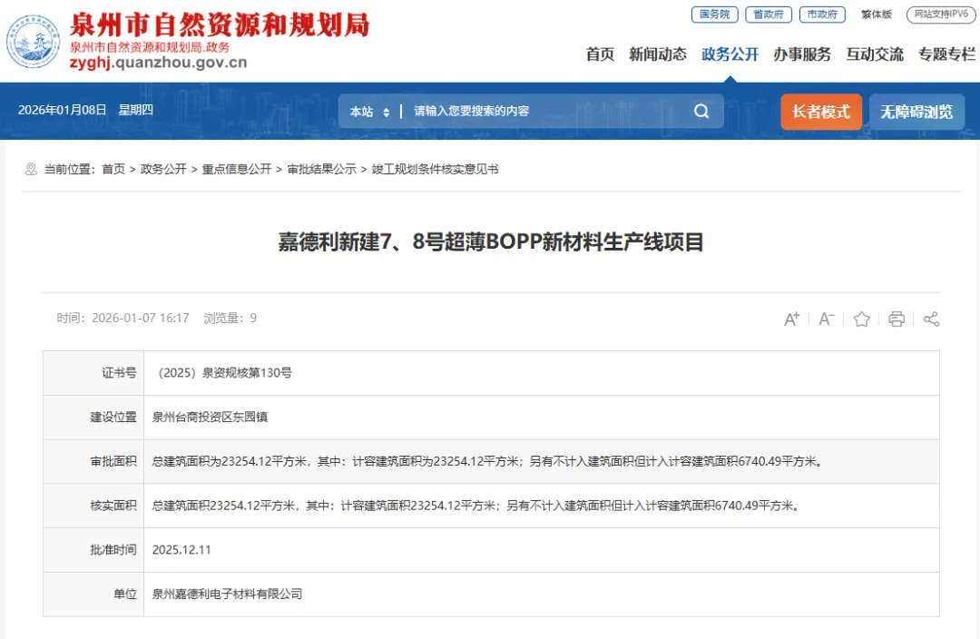Visit the 国务院 link
980x639 pixels.
click(x=715, y=15)
